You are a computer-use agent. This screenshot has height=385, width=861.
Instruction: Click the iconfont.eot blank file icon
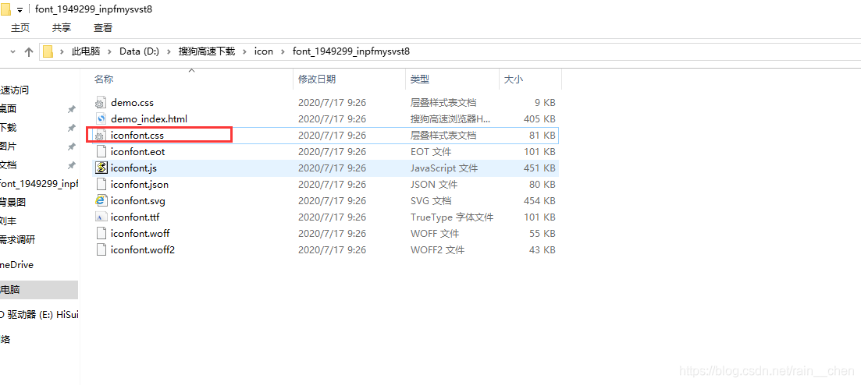[x=101, y=151]
